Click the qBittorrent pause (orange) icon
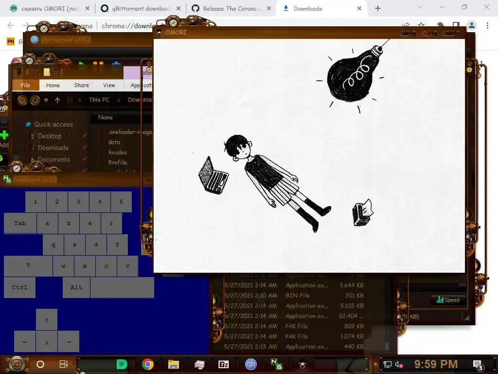 coord(98,65)
